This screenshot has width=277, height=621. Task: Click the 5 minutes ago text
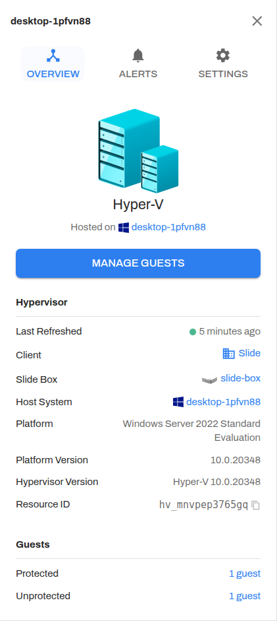(230, 331)
